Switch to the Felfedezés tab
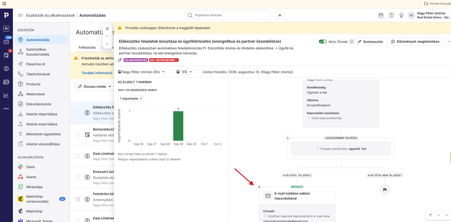Screen dimensions: 451x222 (x=87, y=48)
